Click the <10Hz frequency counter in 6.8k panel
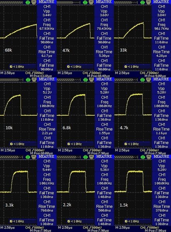 click(x=74, y=144)
